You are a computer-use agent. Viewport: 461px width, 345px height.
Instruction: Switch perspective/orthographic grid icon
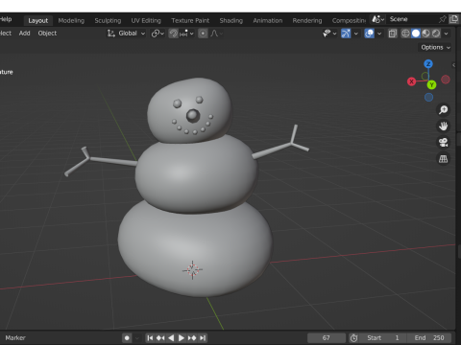[x=444, y=159]
